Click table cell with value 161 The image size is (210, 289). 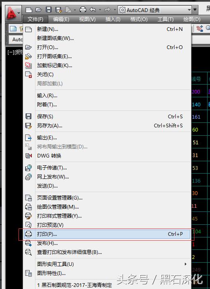point(196,117)
